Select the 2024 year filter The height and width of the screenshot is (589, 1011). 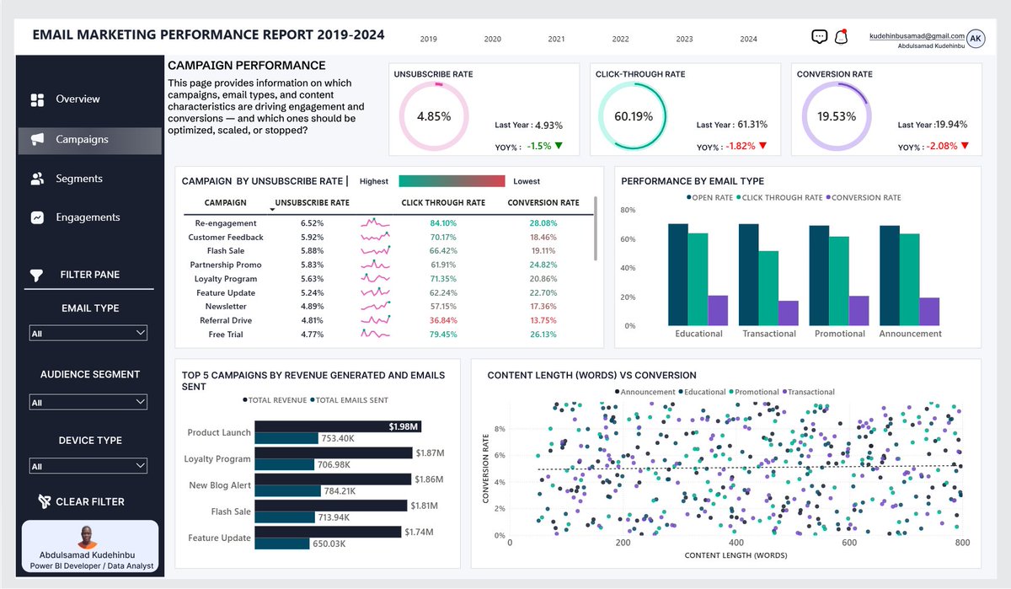749,40
